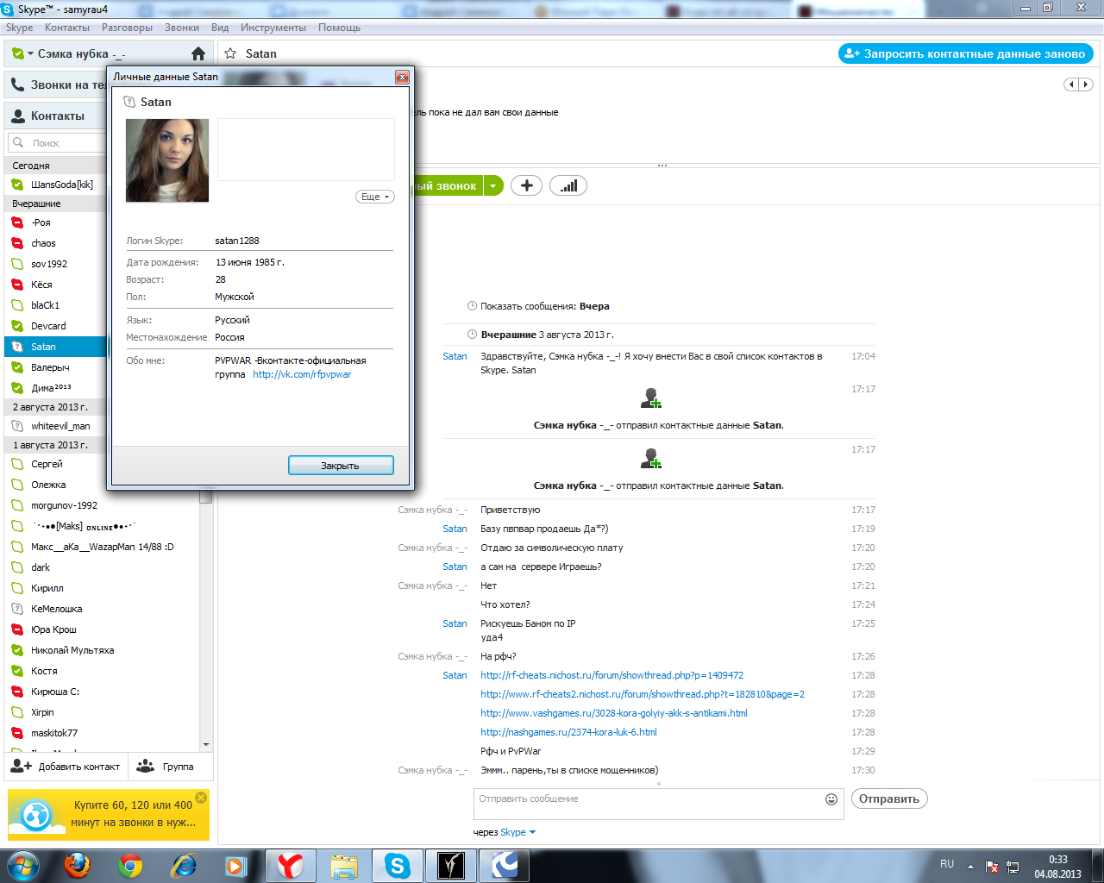Launch Firefox from the taskbar

tap(78, 865)
